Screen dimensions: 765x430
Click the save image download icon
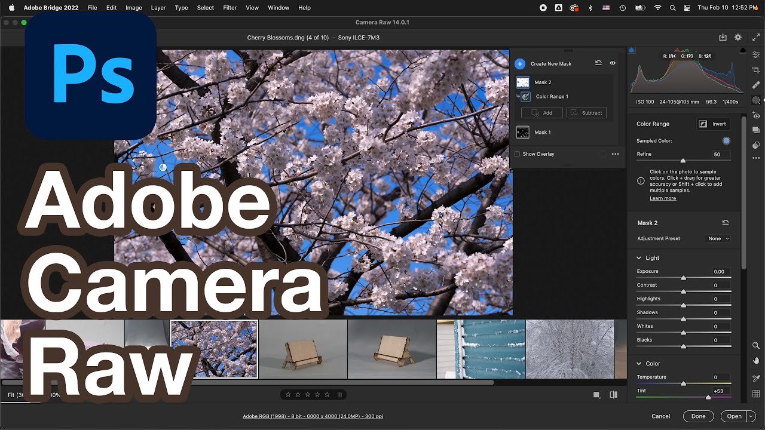(x=723, y=37)
